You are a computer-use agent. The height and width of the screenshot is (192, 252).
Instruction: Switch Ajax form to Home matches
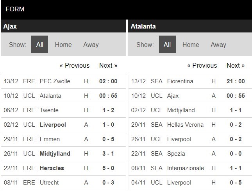(x=63, y=45)
